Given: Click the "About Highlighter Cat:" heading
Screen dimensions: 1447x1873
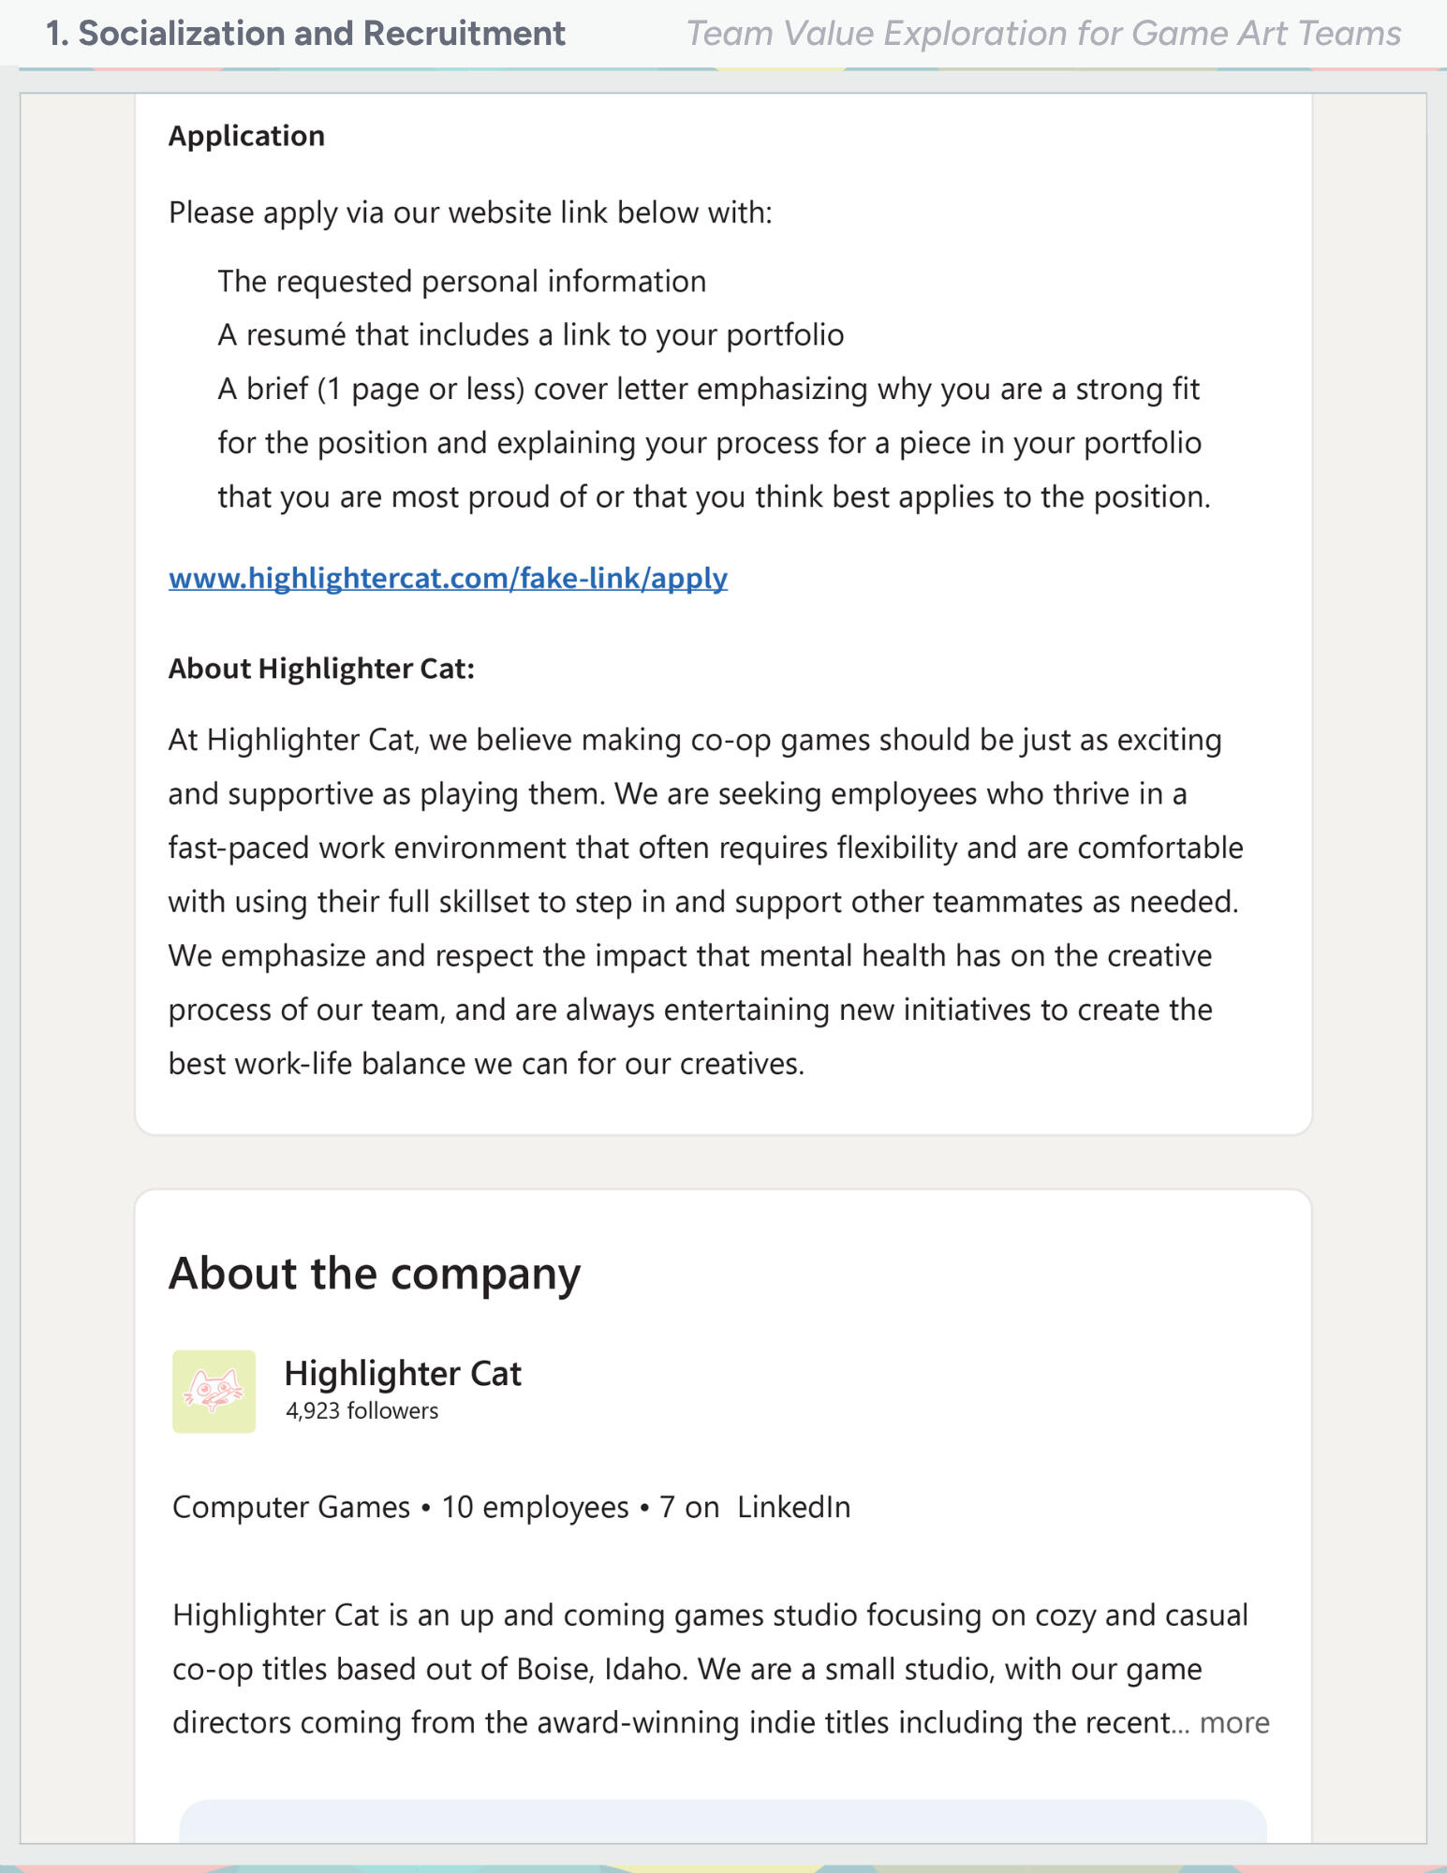Looking at the screenshot, I should [321, 669].
